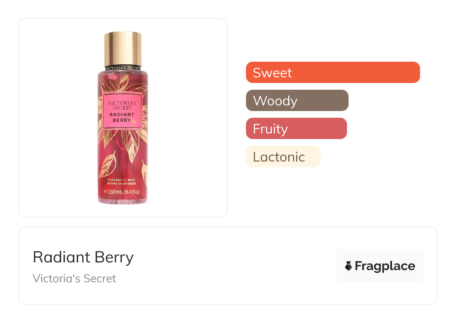Click the word Fruity inside the red bar
Viewport: 456px width, 323px height.
click(x=270, y=129)
